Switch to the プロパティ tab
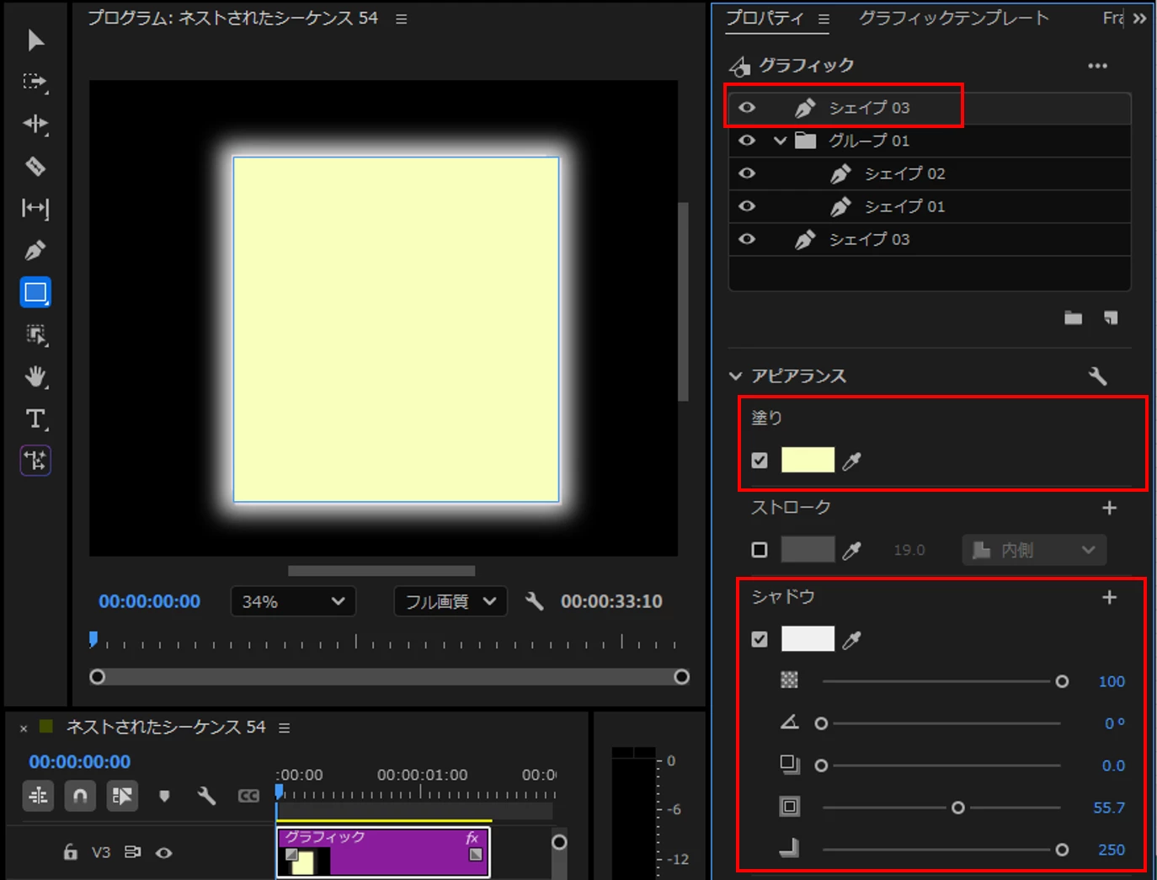This screenshot has width=1157, height=880. coord(765,18)
